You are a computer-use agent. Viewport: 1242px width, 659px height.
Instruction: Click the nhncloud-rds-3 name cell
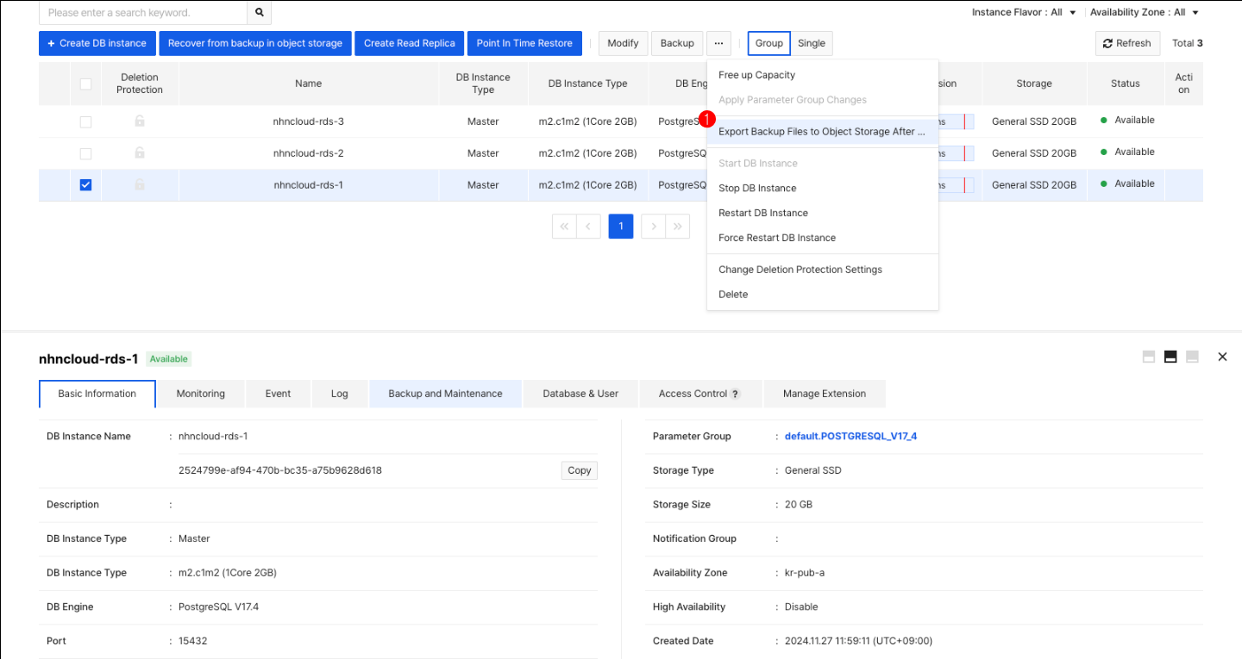pos(308,121)
